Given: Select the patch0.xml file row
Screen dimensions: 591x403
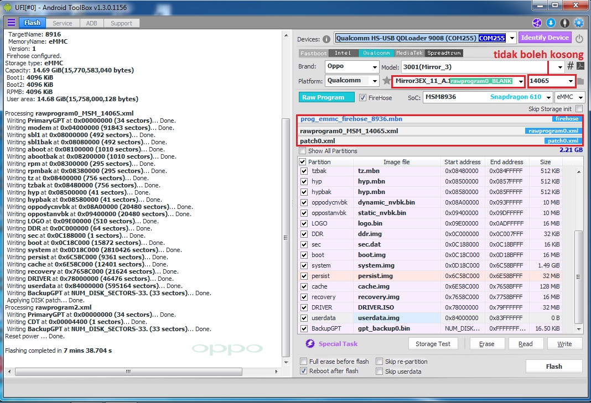Looking at the screenshot, I should coord(439,140).
